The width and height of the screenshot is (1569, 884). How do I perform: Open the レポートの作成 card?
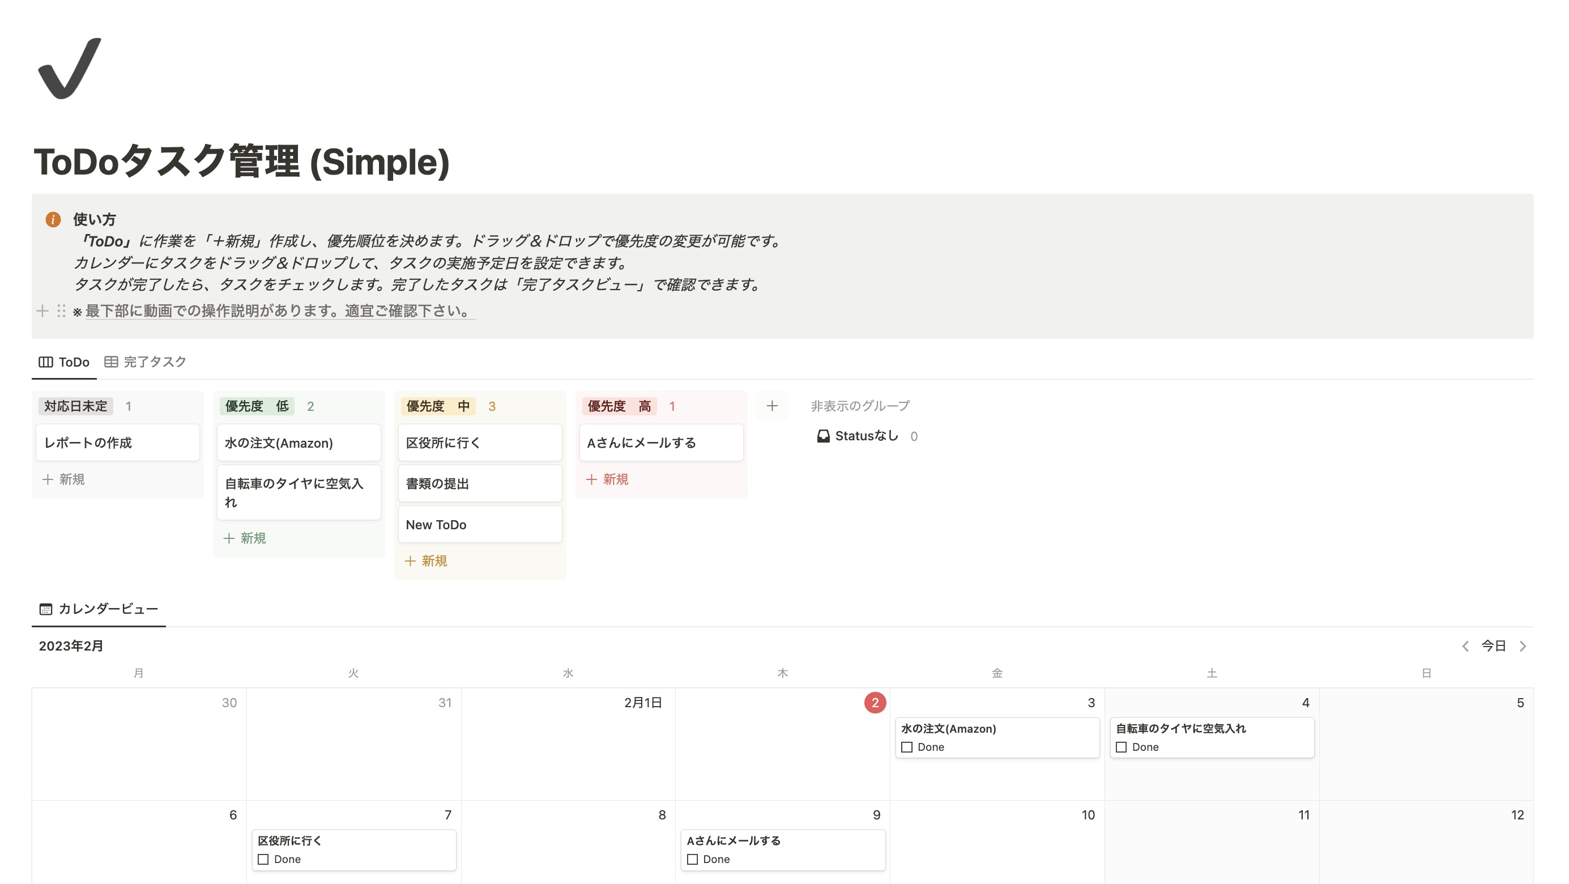pos(118,443)
